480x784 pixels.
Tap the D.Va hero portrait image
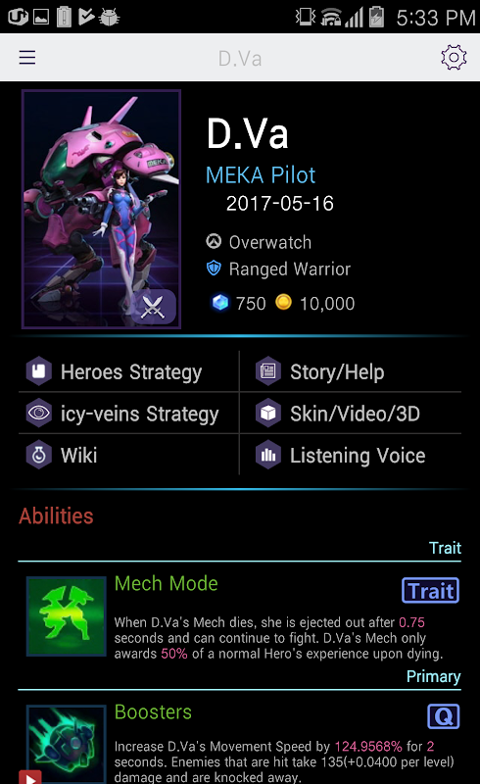pos(102,209)
